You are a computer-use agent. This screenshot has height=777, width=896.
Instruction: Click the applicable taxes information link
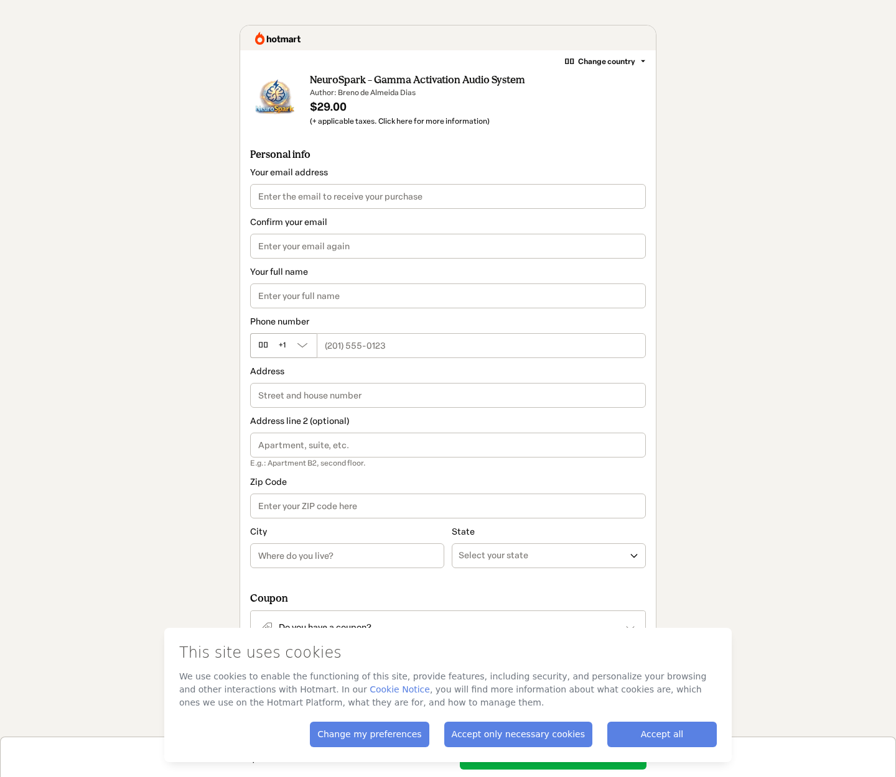399,121
